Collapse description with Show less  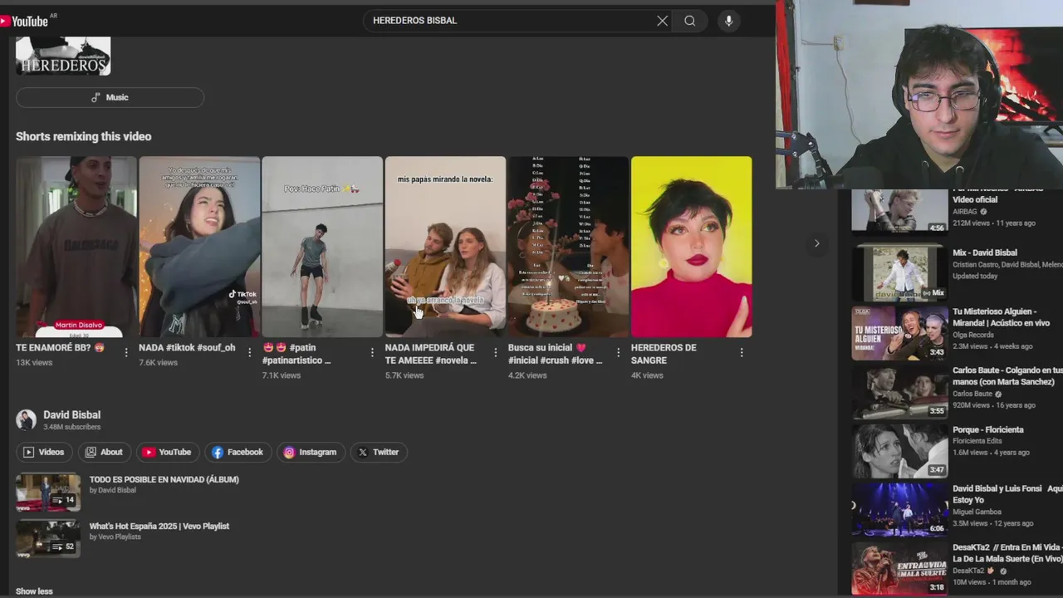pyautogui.click(x=34, y=591)
